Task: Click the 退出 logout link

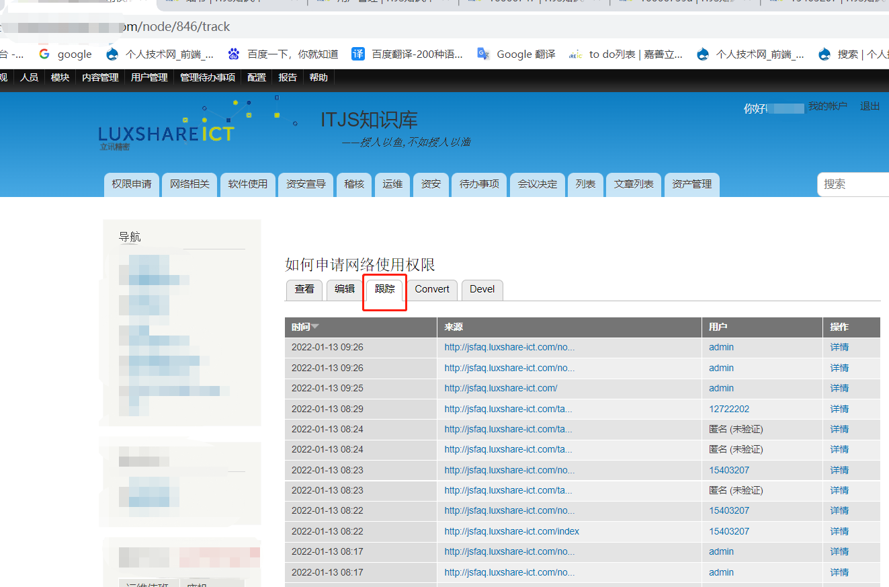Action: point(870,106)
